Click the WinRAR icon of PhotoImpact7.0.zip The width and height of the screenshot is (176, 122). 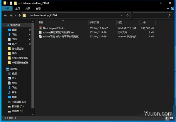(x=40, y=28)
